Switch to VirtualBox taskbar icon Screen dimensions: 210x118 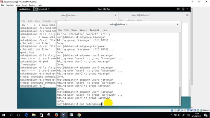pos(64,115)
